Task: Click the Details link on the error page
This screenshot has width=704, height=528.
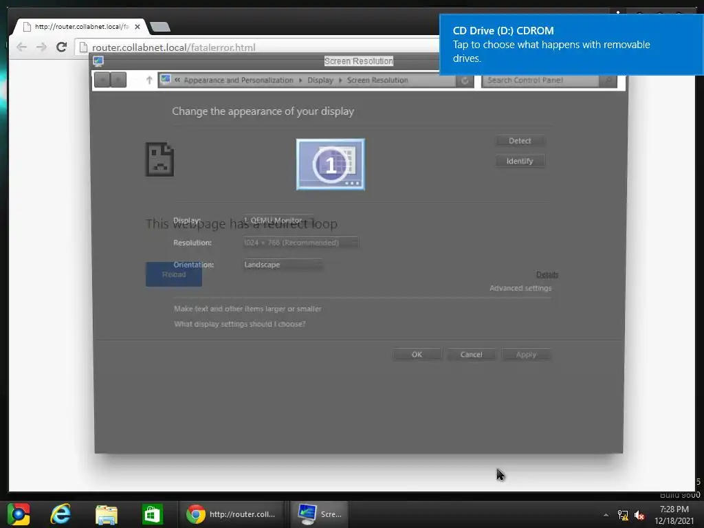Action: [x=547, y=274]
